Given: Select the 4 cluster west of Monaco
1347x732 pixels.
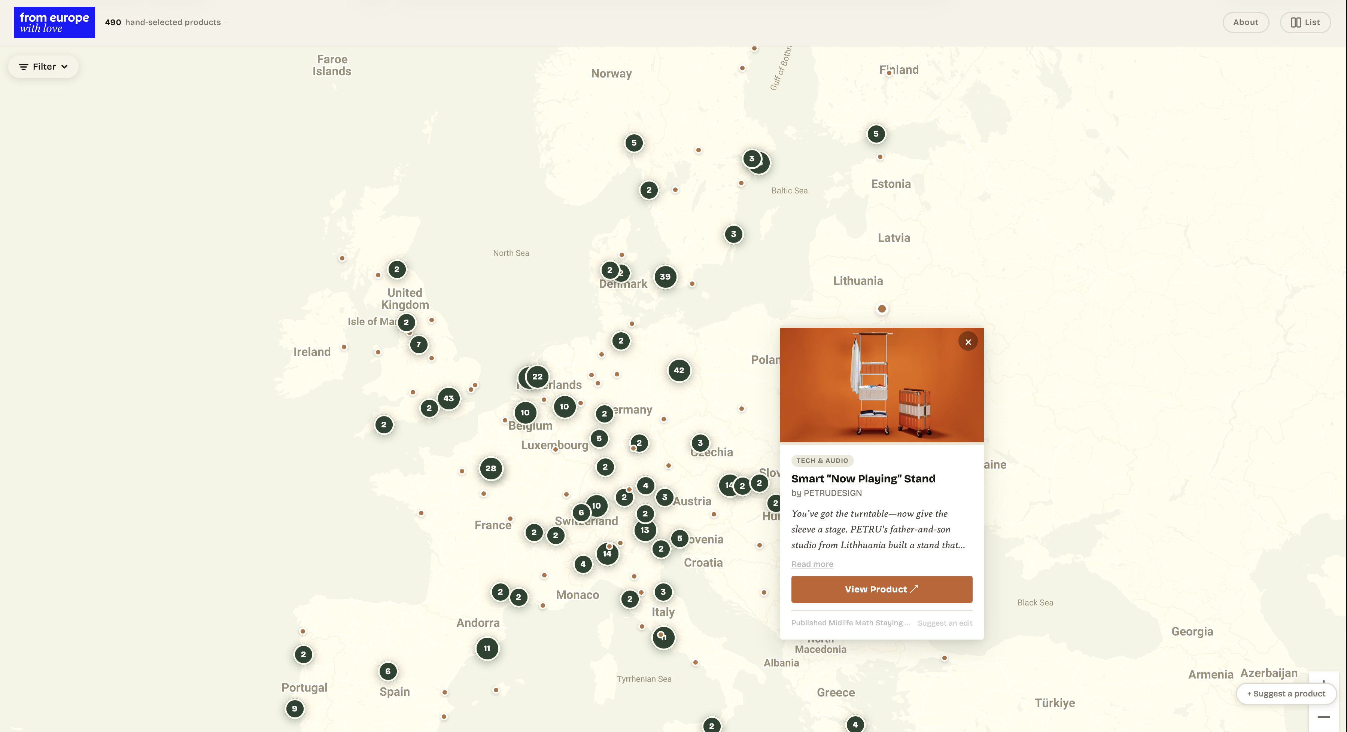Looking at the screenshot, I should pos(583,564).
